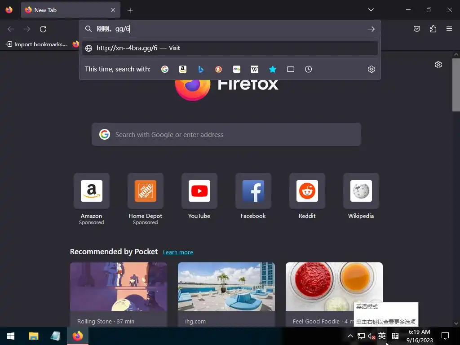Open the notepad-like taskbar app

tap(55, 336)
